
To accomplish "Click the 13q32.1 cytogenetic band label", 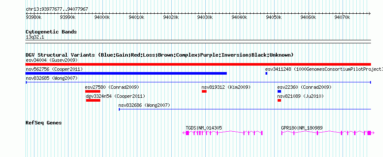I will 35,37.
